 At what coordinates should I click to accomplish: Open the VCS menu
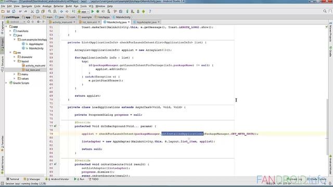click(91, 6)
